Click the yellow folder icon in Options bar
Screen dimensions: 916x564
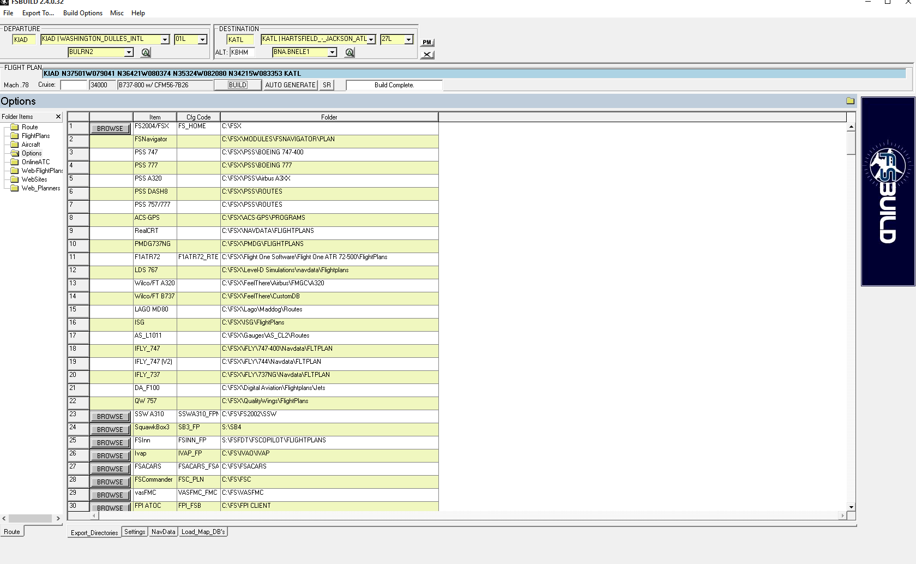[x=850, y=101]
